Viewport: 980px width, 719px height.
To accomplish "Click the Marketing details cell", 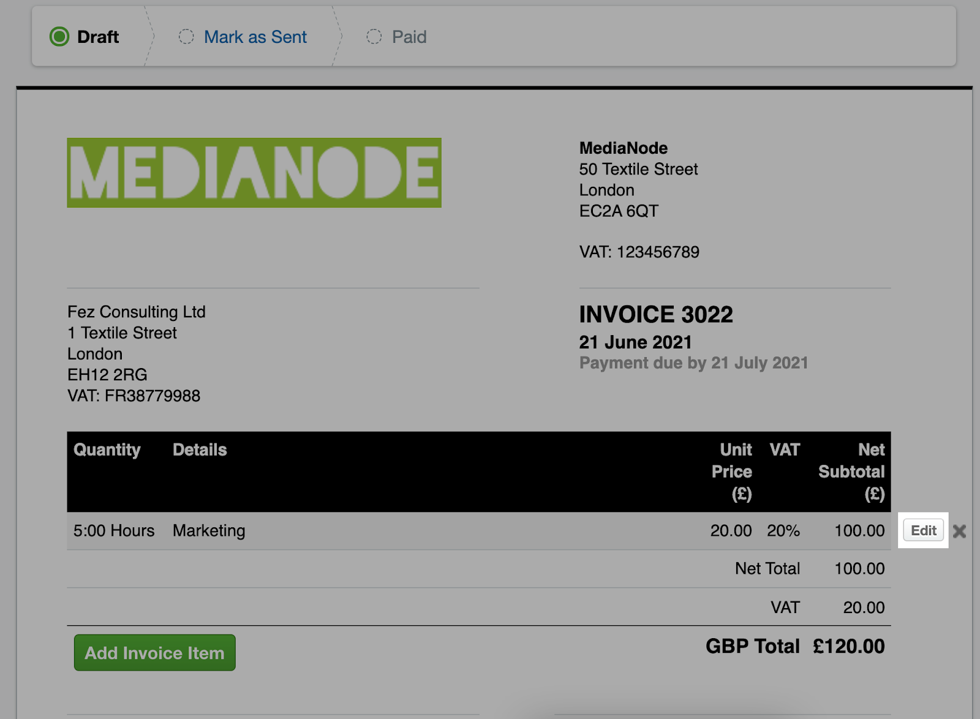I will click(x=209, y=530).
